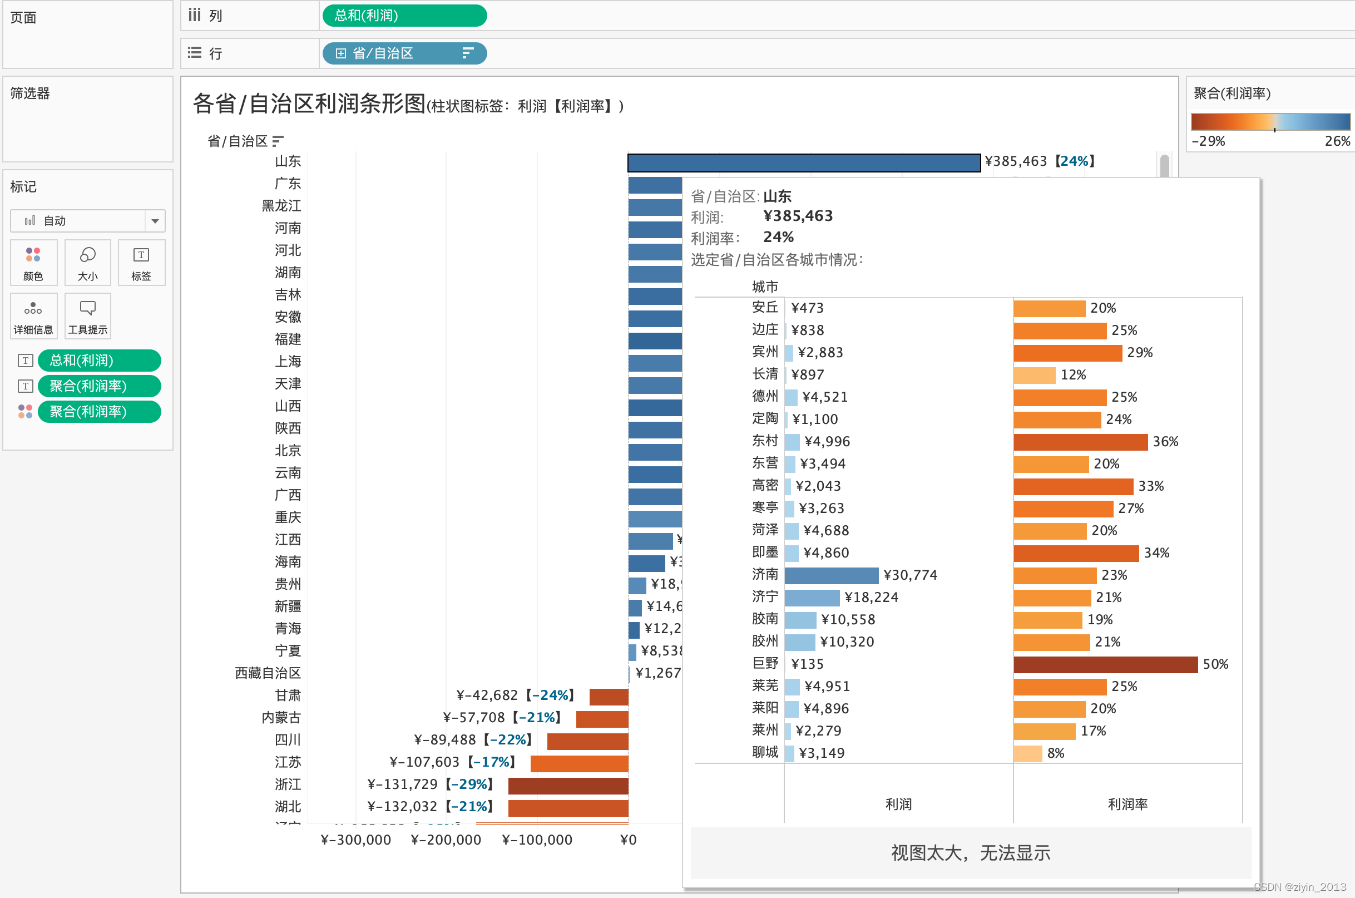Open the 自动 mark type dropdown
The height and width of the screenshot is (898, 1355).
click(x=155, y=221)
